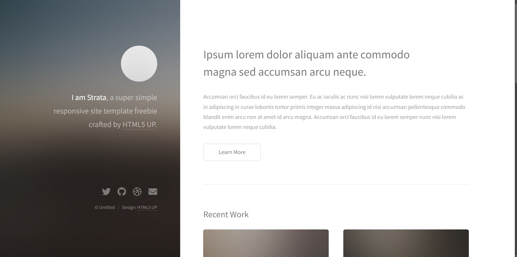Viewport: 517px width, 257px height.
Task: Open the Twitter bird icon link
Action: click(x=106, y=192)
